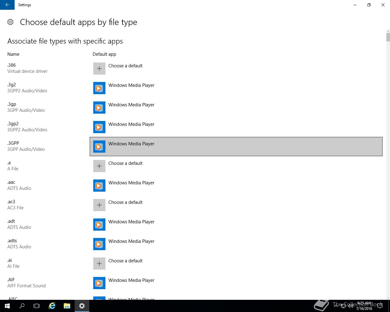Click plus icon for .ai file type
This screenshot has height=312, width=390.
pyautogui.click(x=99, y=264)
